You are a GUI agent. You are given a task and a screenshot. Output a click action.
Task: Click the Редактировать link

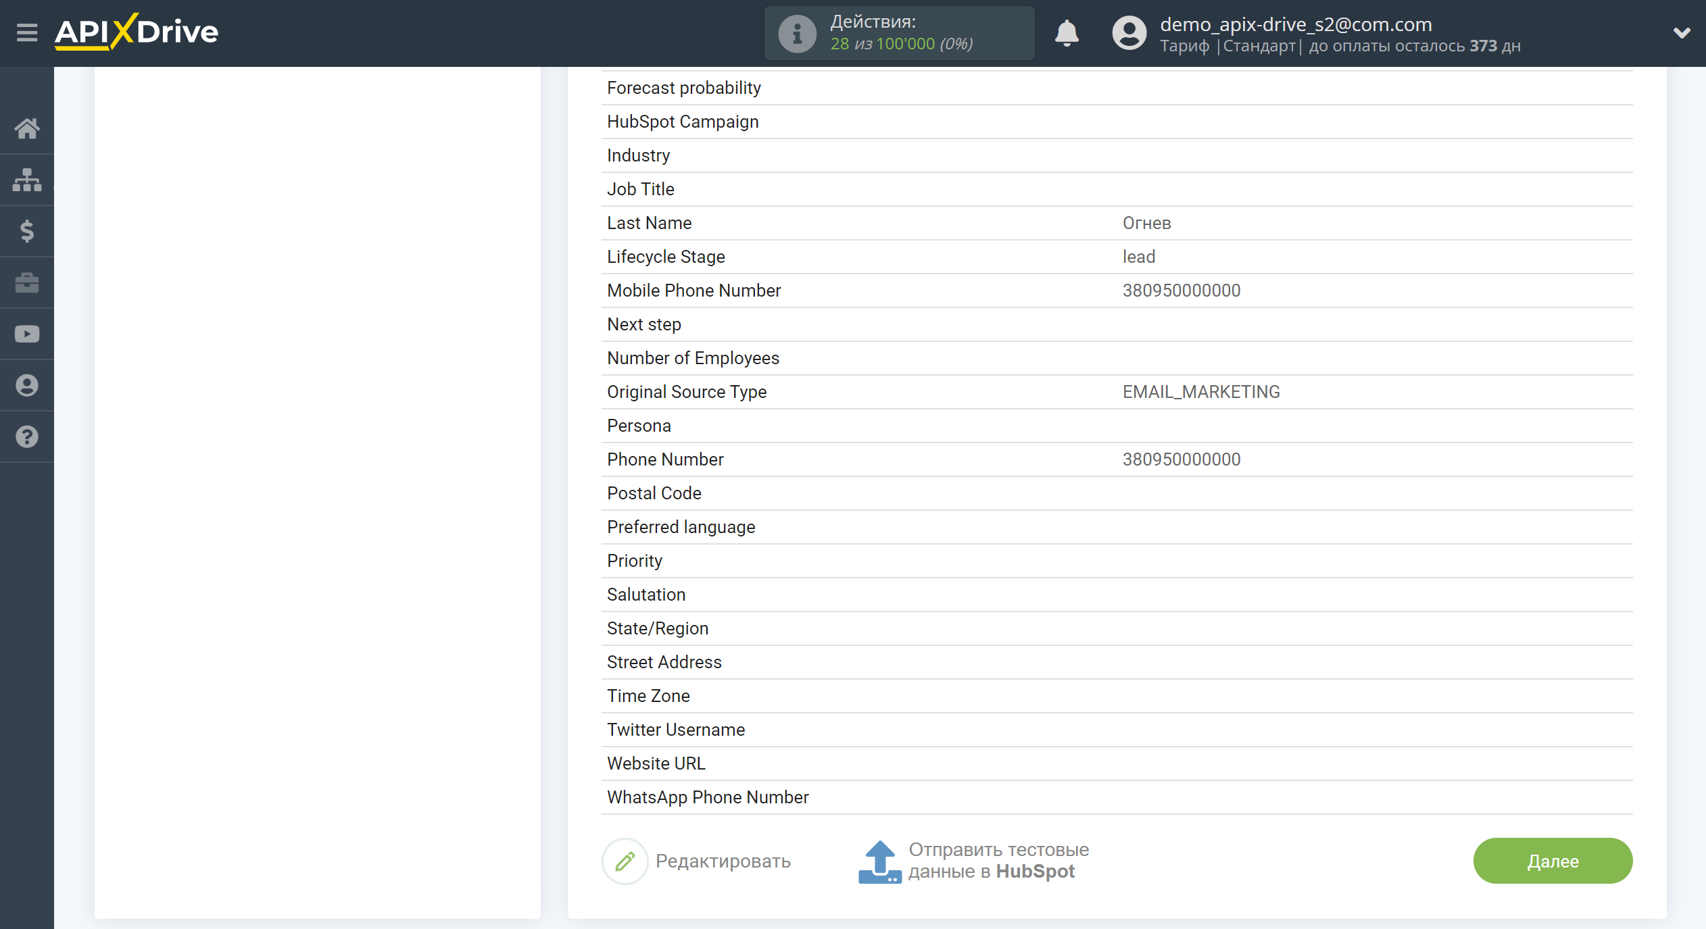[x=723, y=861]
